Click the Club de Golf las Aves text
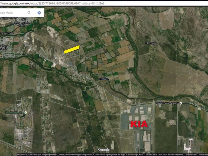This screenshot has width=208, height=156. [x=14, y=112]
